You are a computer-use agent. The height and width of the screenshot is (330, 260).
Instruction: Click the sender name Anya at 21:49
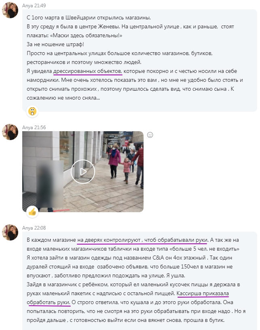(x=27, y=6)
